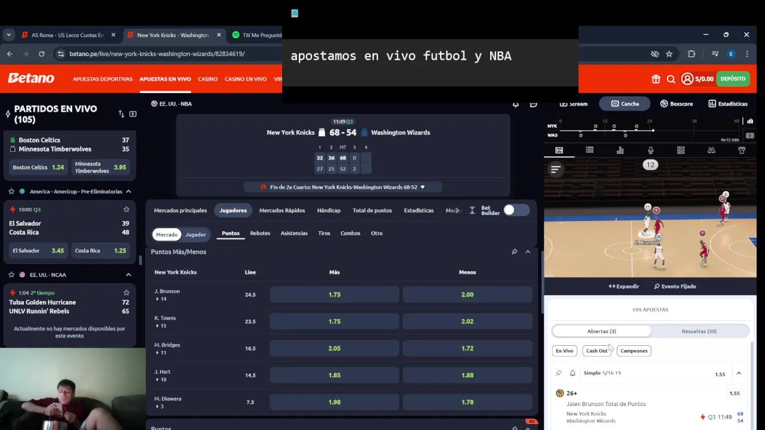The image size is (765, 430).
Task: Open browser extensions puzzle icon
Action: click(x=691, y=54)
